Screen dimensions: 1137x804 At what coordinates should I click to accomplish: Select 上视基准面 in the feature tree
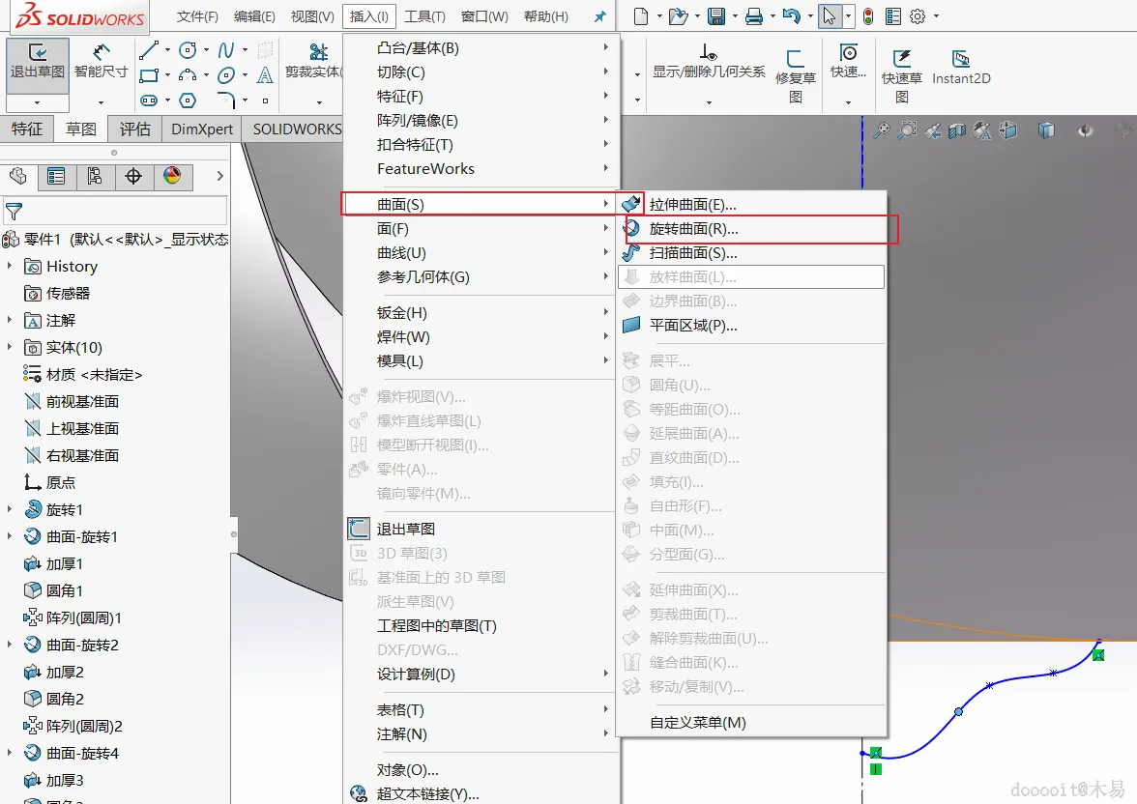pyautogui.click(x=72, y=428)
